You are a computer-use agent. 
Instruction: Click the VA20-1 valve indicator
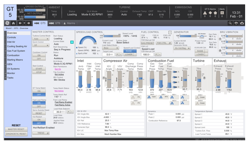(136, 103)
